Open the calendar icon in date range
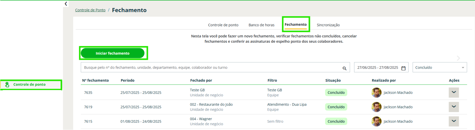Screen dimensions: 475x130 (x=403, y=68)
